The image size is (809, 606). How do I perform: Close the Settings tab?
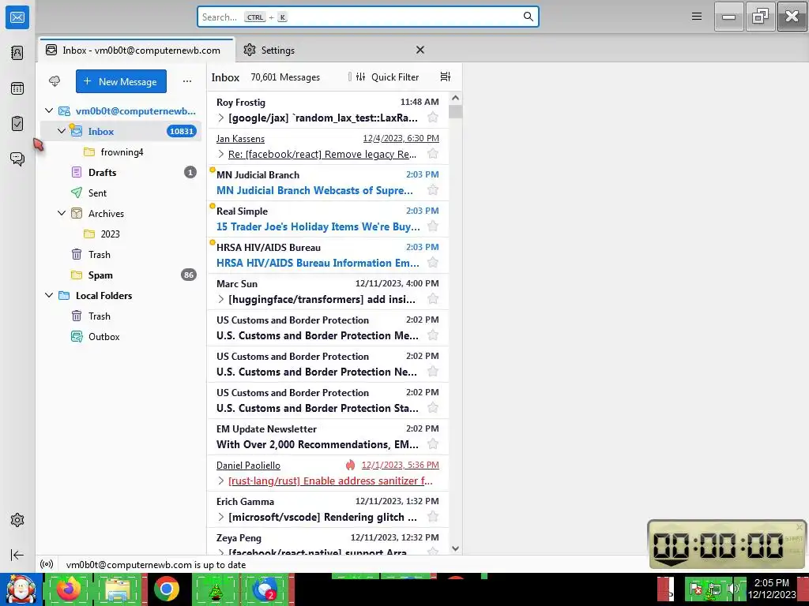coord(420,50)
